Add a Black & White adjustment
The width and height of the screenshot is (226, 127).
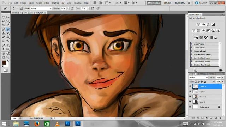click(208, 31)
